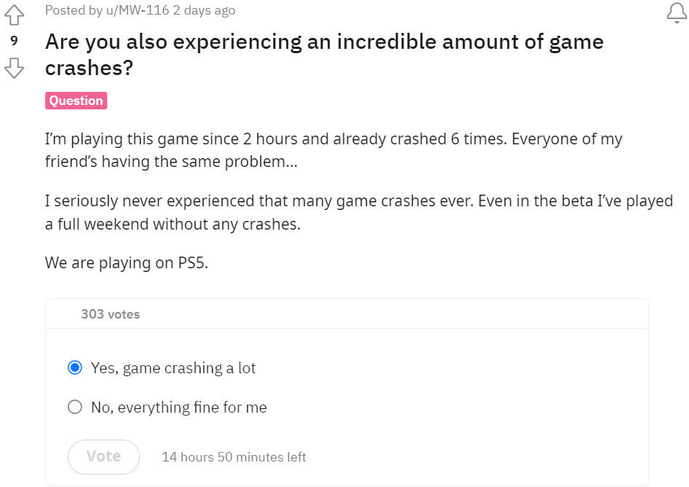Click the paragraph about crashing 6 times
The height and width of the screenshot is (487, 689).
tap(333, 149)
